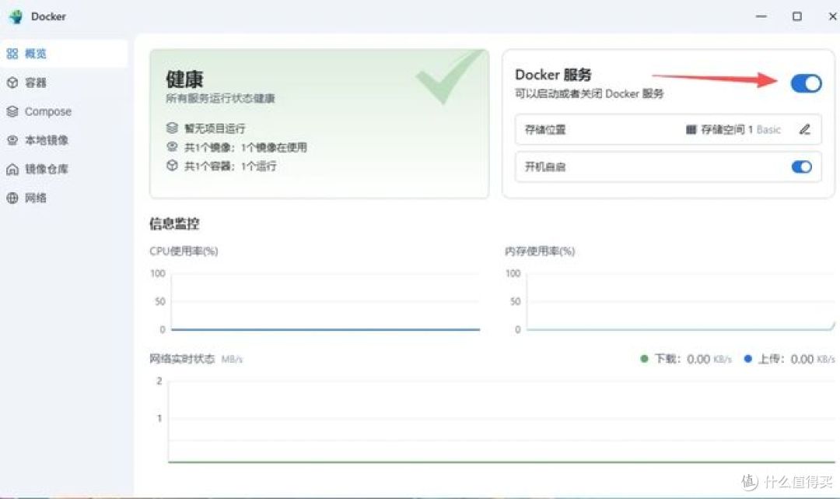This screenshot has width=840, height=499.
Task: Maximize the Docker window
Action: point(797,16)
